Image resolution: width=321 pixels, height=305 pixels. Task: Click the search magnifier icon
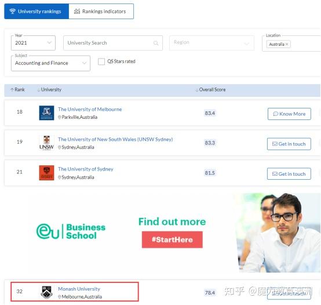point(156,43)
